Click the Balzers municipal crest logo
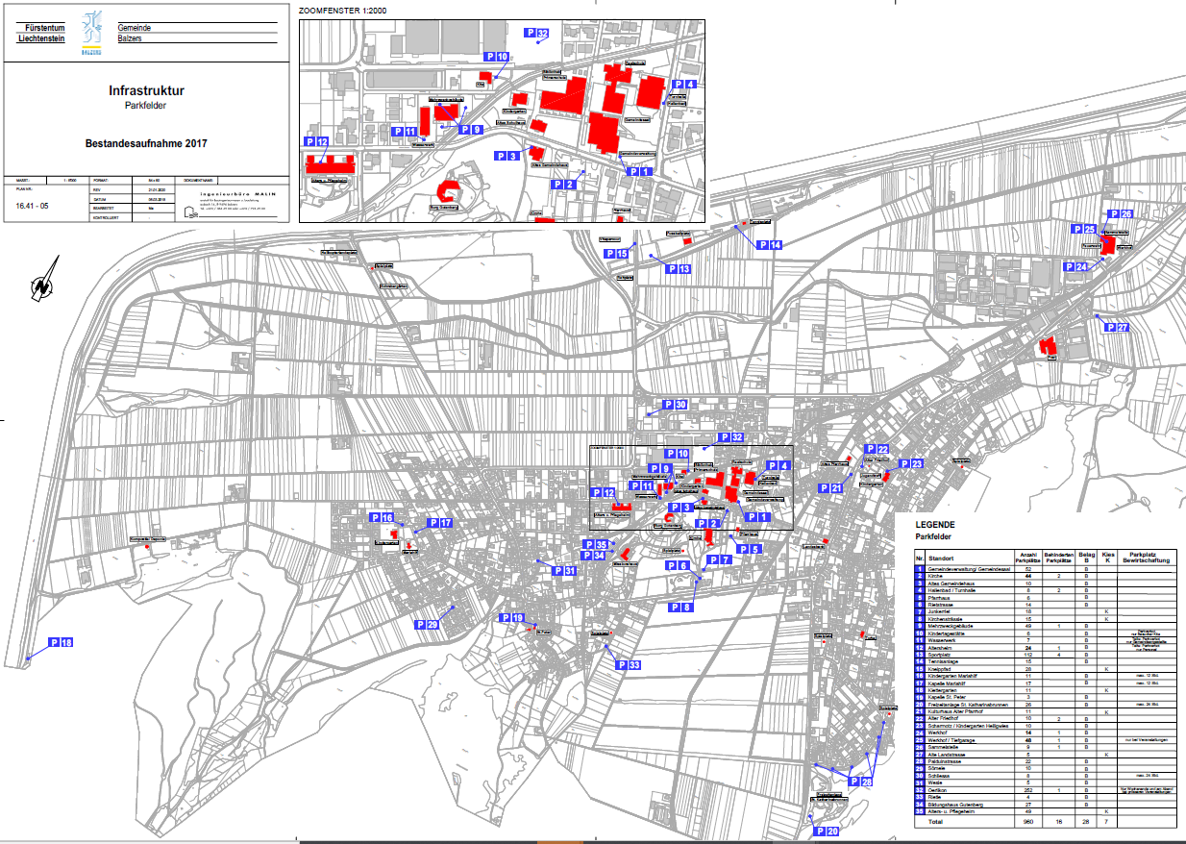This screenshot has height=844, width=1186. point(91,34)
